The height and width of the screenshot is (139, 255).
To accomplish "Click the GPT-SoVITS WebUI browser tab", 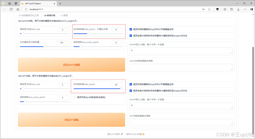I will click(x=38, y=4).
